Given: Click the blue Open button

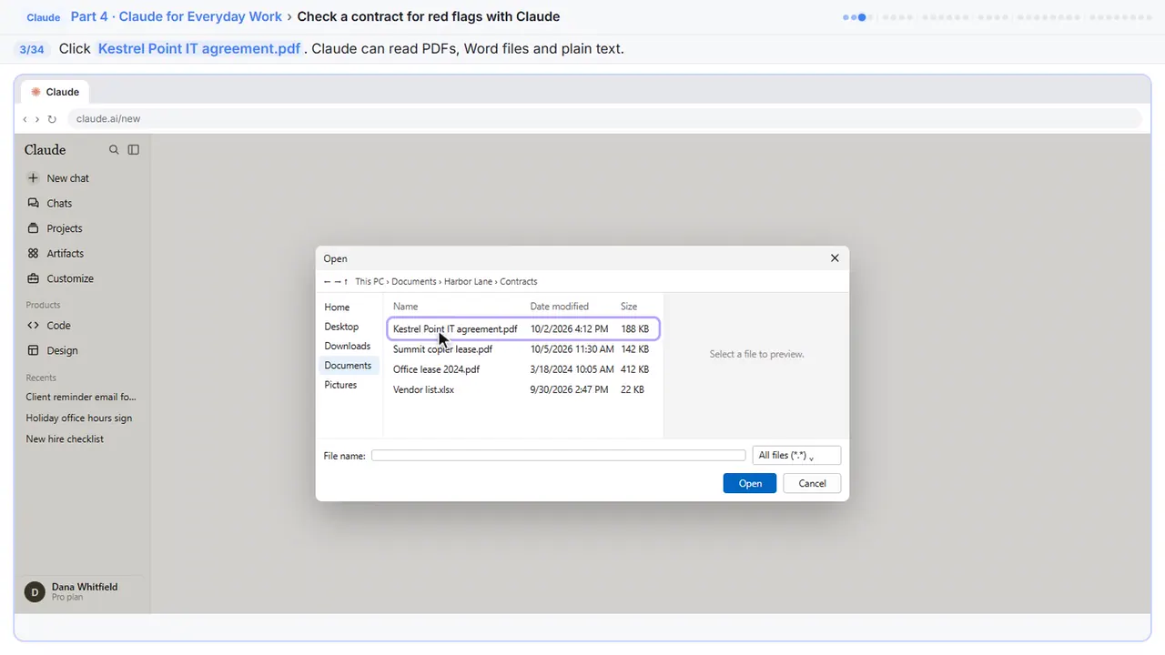Looking at the screenshot, I should (x=750, y=483).
